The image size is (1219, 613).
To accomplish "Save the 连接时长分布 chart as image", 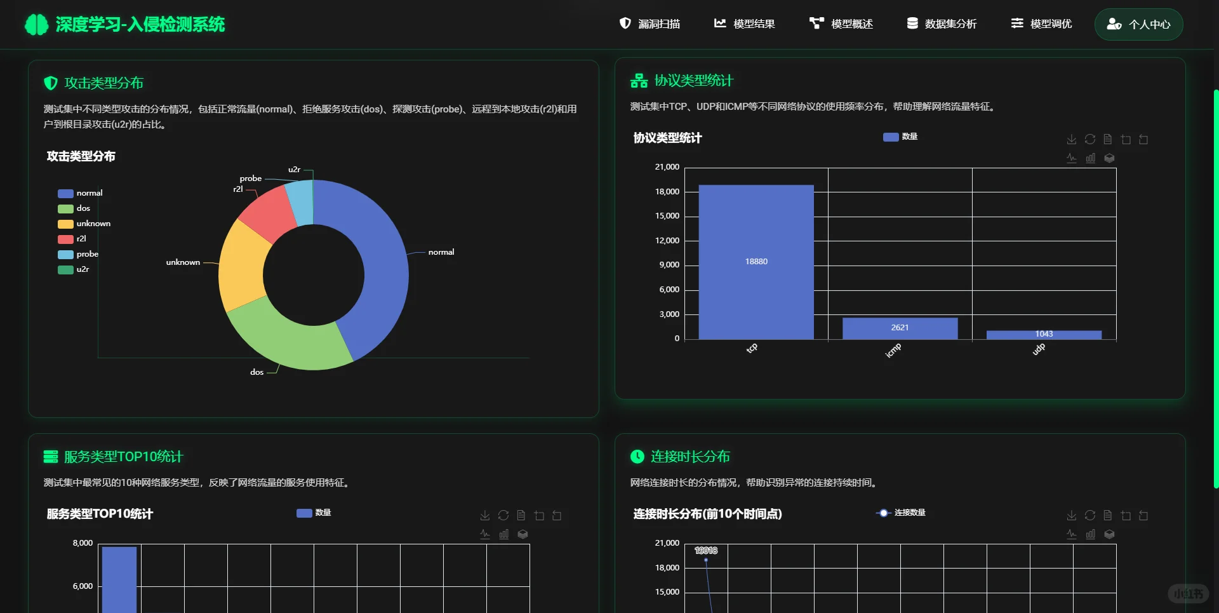I will click(x=1072, y=515).
